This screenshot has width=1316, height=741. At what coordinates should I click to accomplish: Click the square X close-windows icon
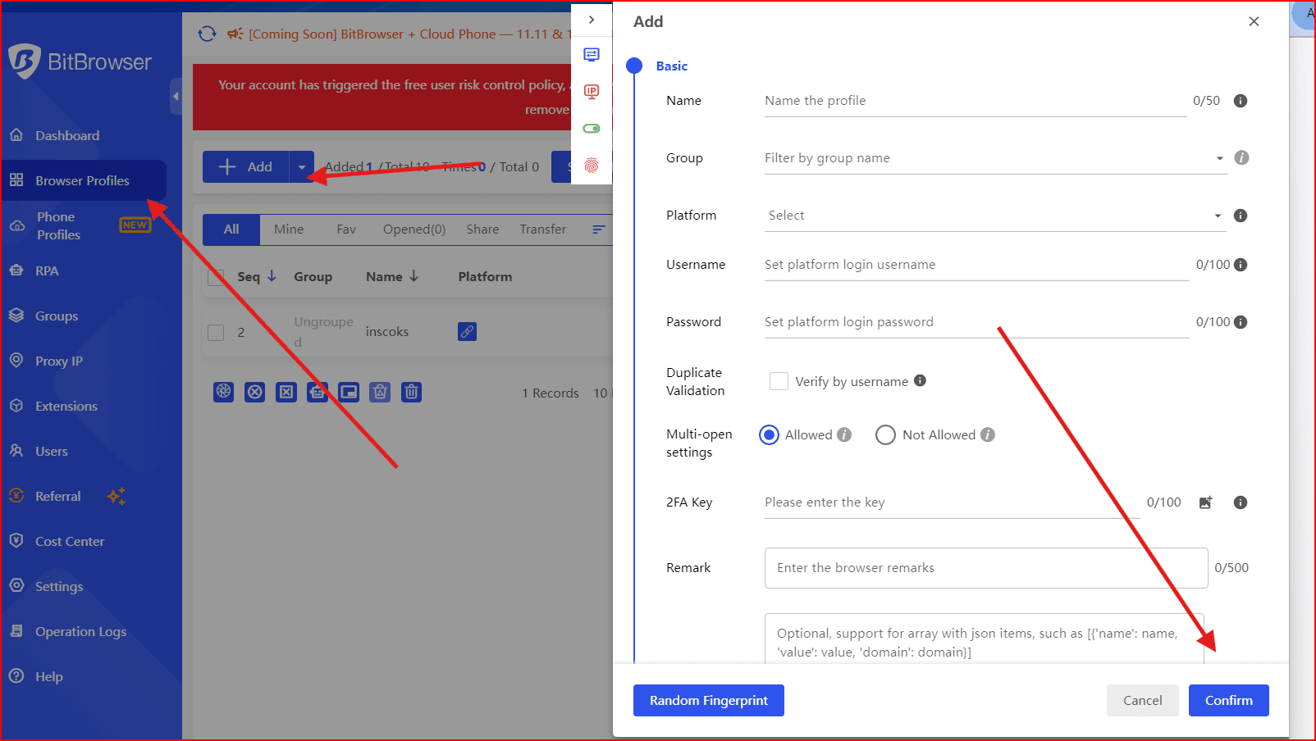click(286, 392)
